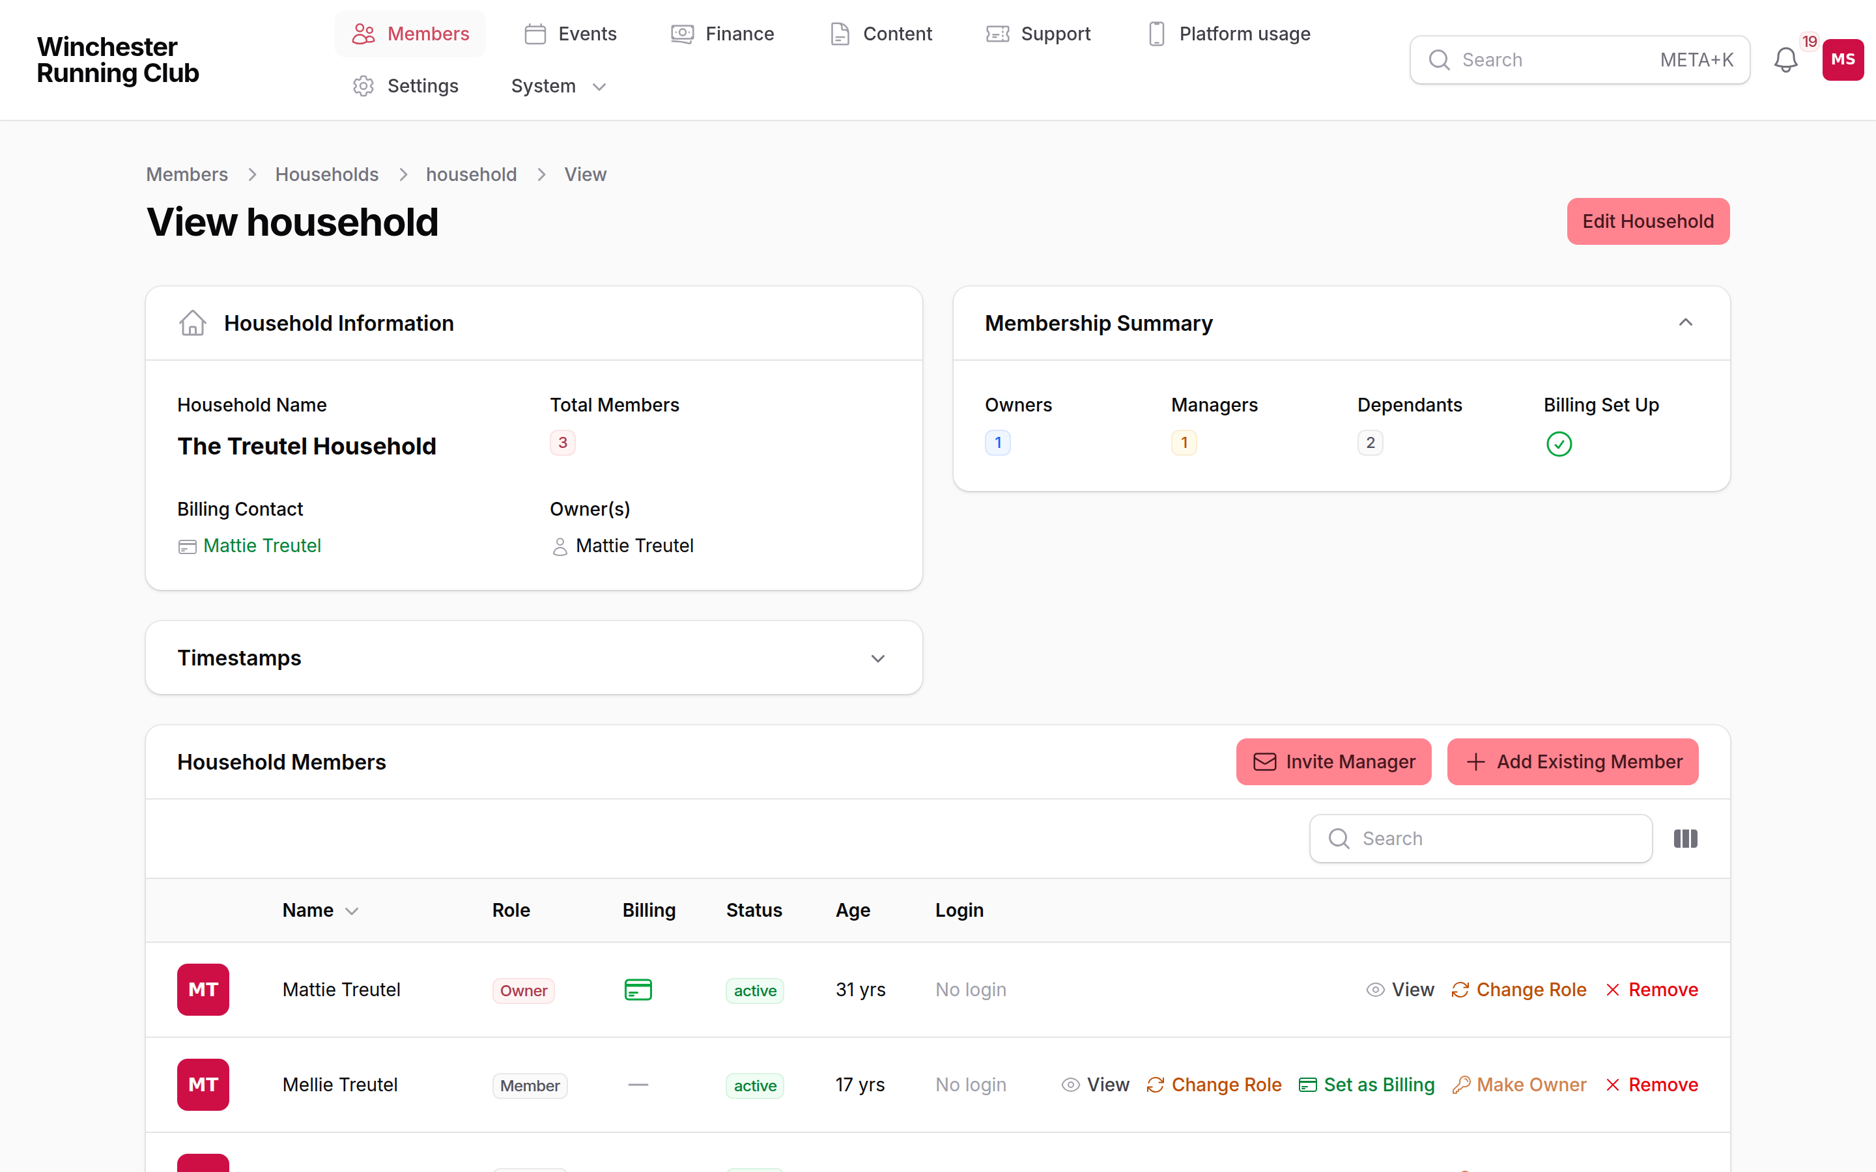This screenshot has width=1876, height=1172.
Task: Click the Owners count badge
Action: coord(998,443)
